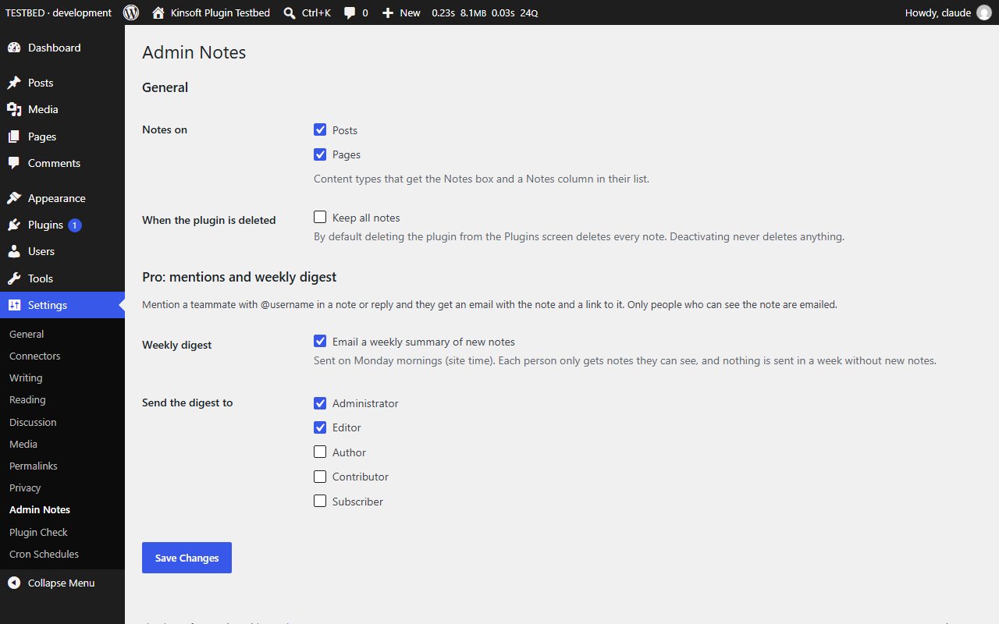Click the Howdy, claude account link

948,12
